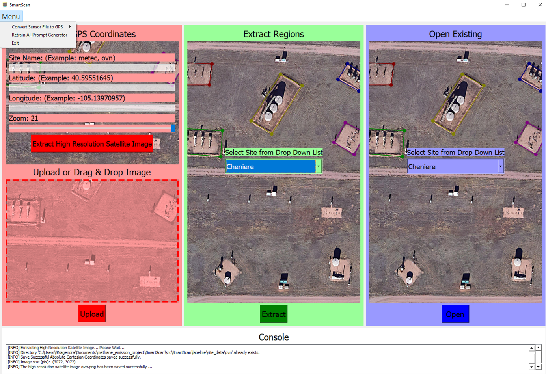Click the red Upload button

(92, 314)
